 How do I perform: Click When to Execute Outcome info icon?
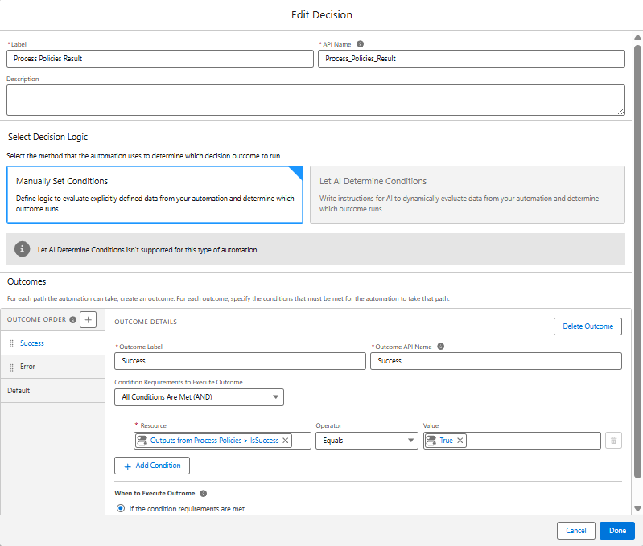tap(204, 493)
